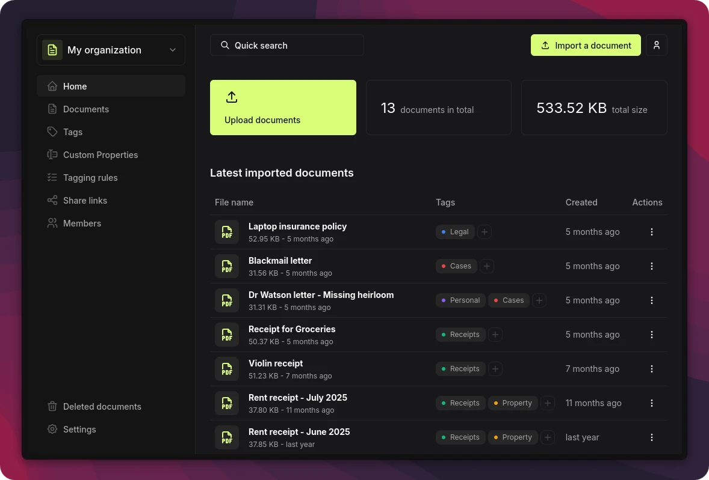Screen dimensions: 709x480
Task: Go to Home in sidebar
Action: point(111,86)
